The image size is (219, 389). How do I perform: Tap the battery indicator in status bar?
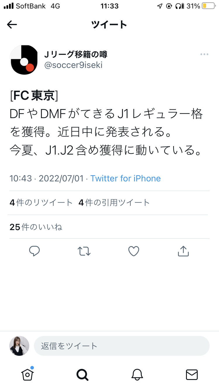coord(208,6)
